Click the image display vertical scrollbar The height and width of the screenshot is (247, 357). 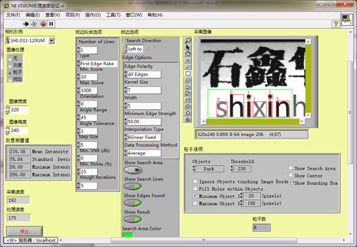pos(308,79)
